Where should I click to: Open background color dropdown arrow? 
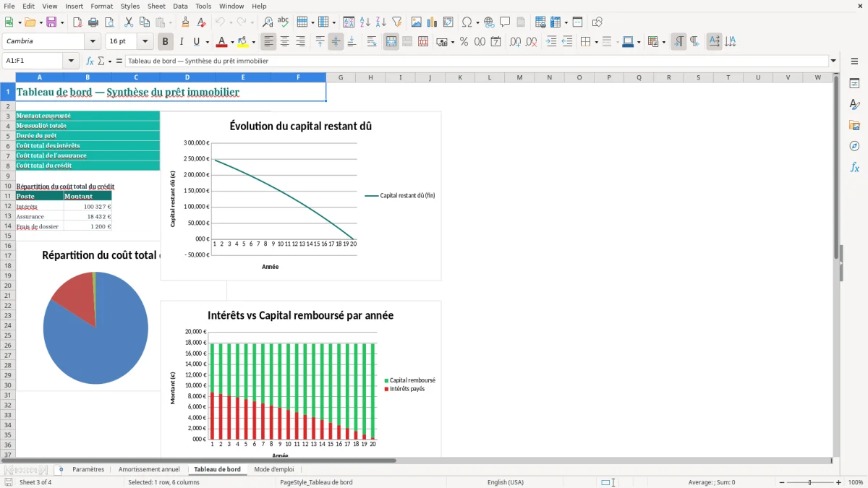[x=253, y=42]
